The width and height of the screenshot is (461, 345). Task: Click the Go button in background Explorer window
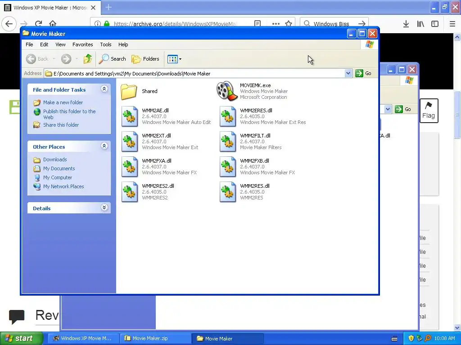pyautogui.click(x=403, y=109)
